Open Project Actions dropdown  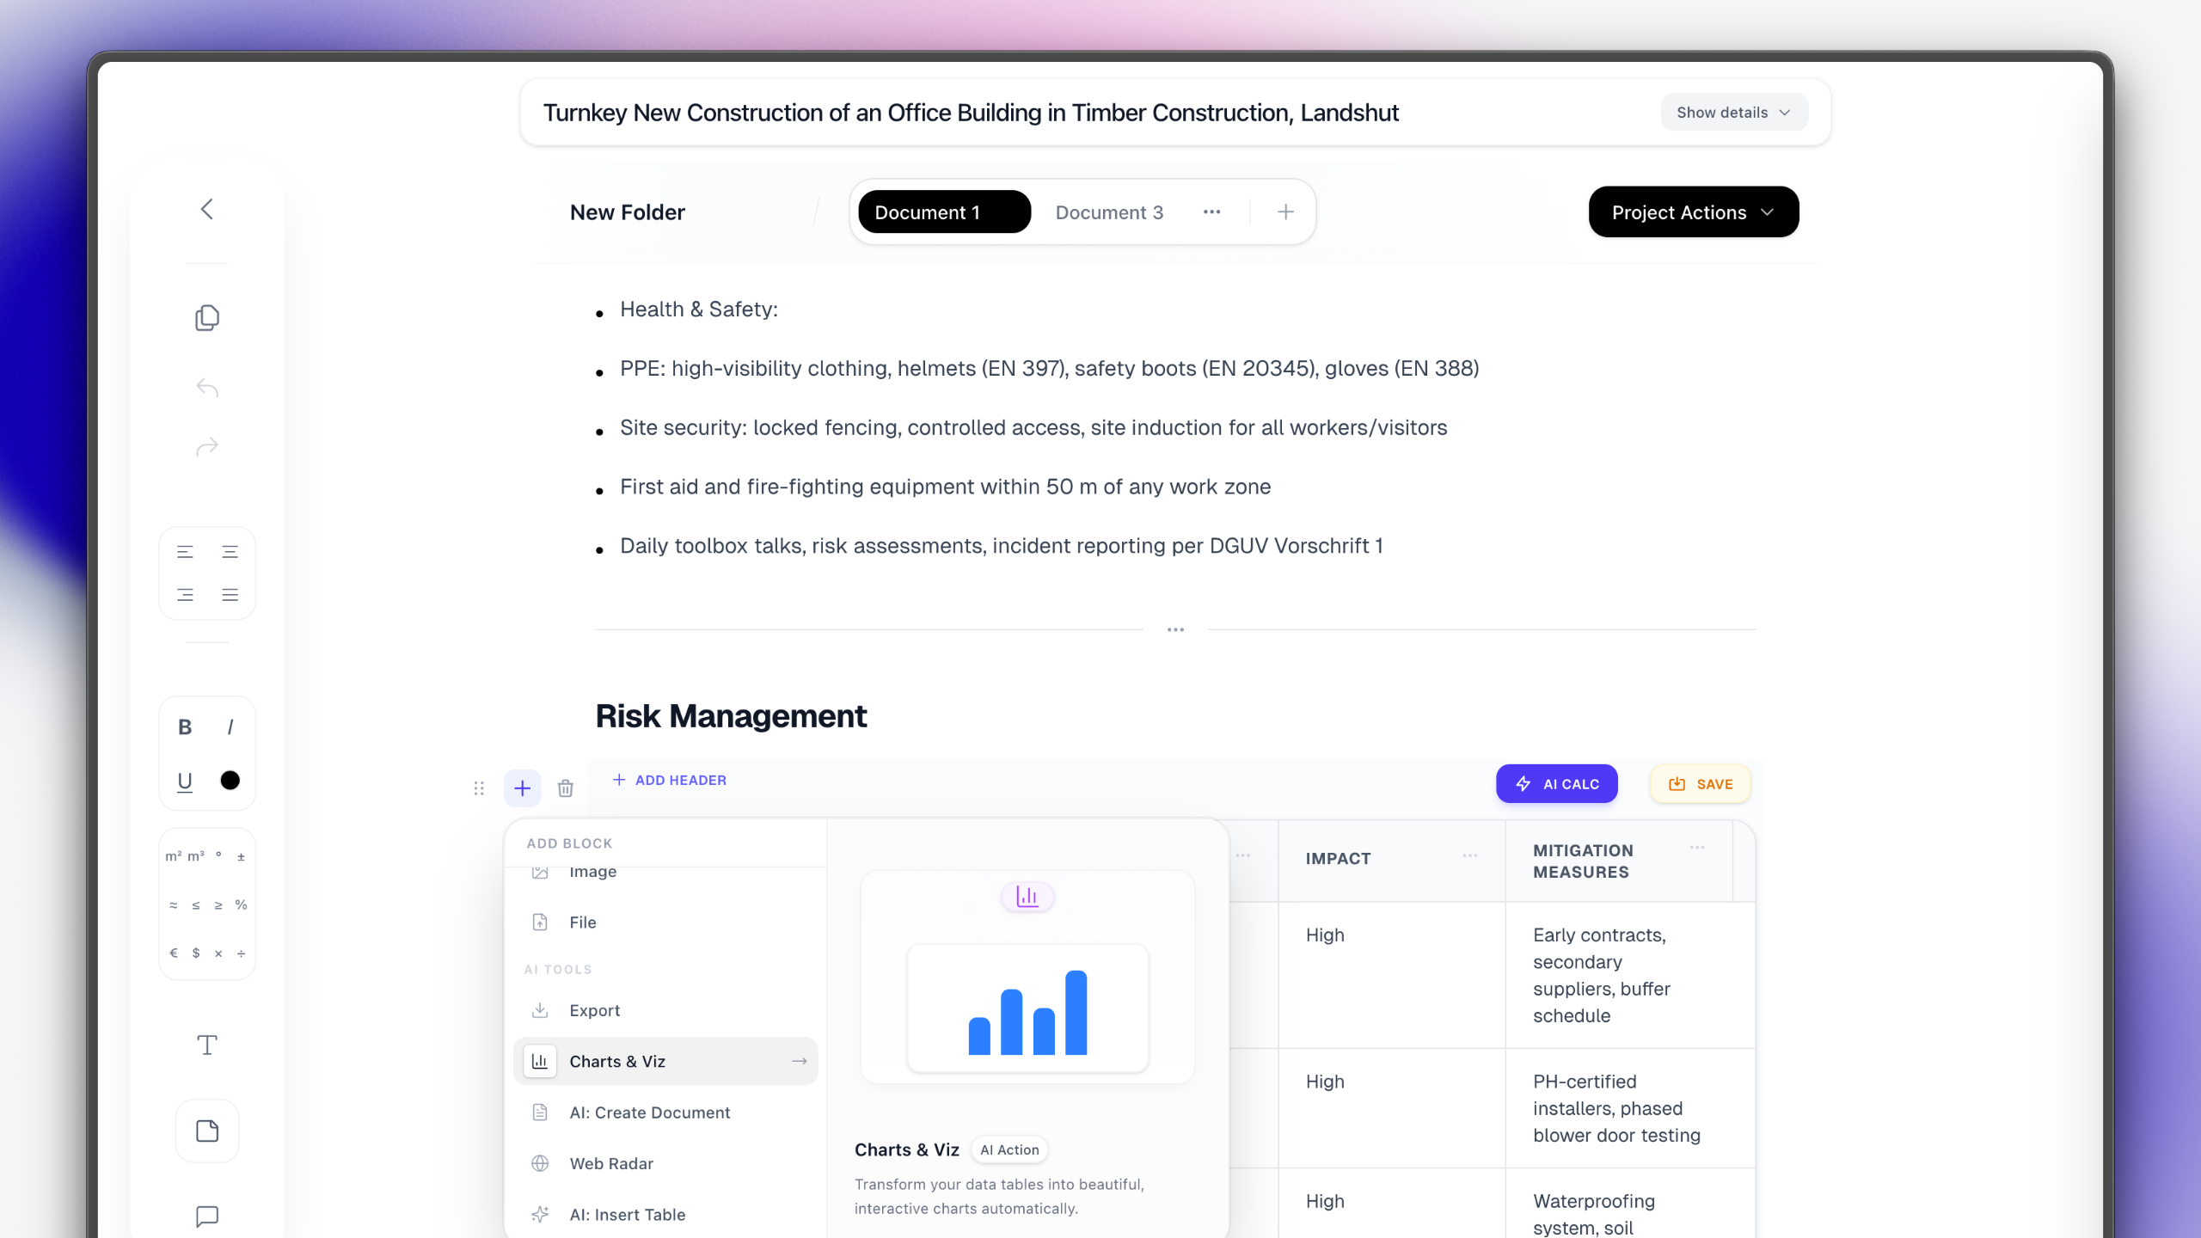[x=1693, y=212]
